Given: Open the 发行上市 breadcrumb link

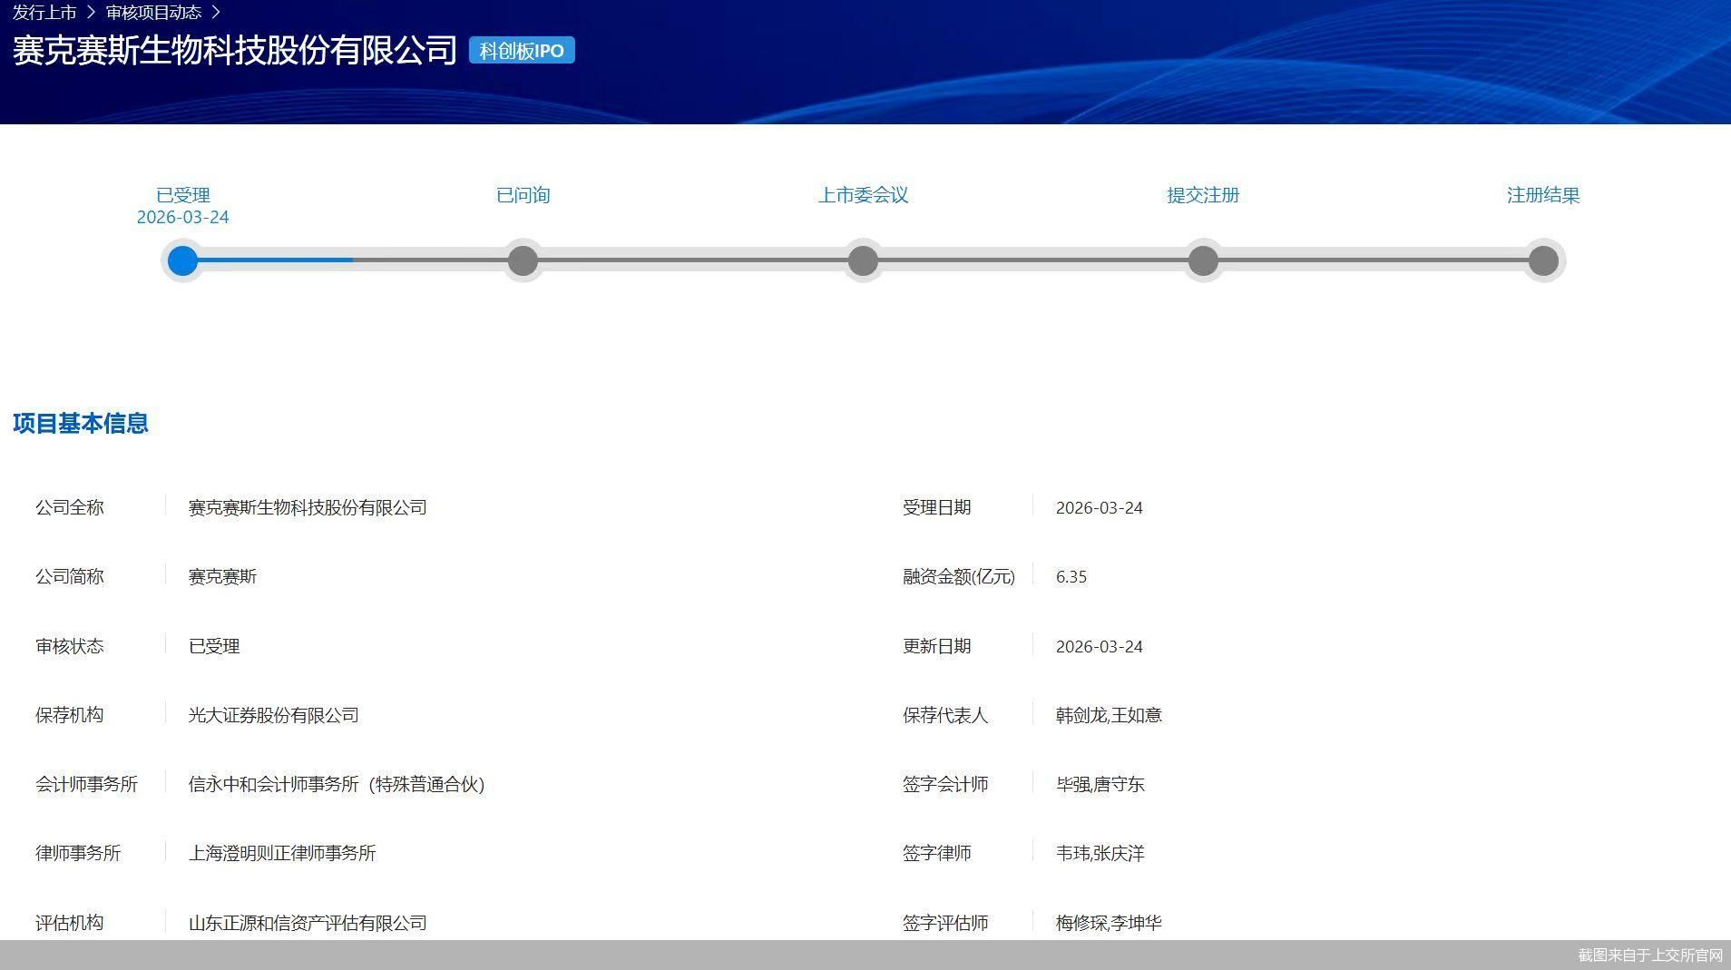Looking at the screenshot, I should click(43, 13).
